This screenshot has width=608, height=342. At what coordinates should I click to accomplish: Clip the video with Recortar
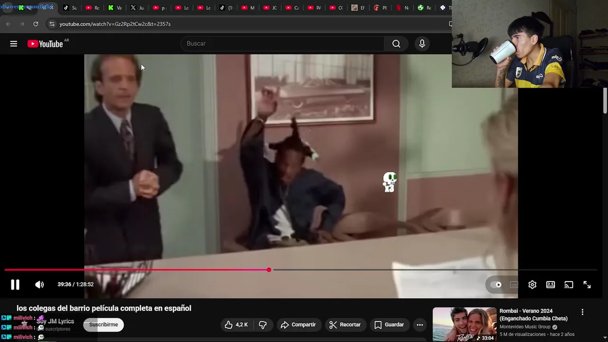(x=345, y=325)
